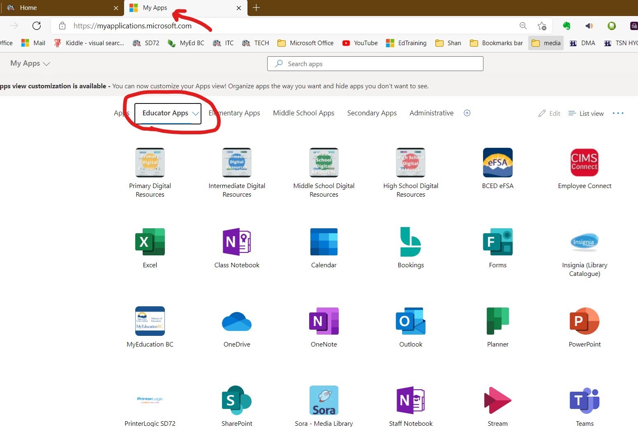Open Outlook app
Screen dimensions: 638x427
click(x=411, y=321)
